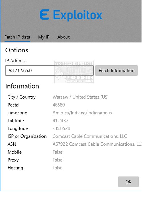
Task: Click the Mobile False value
Action: click(57, 152)
